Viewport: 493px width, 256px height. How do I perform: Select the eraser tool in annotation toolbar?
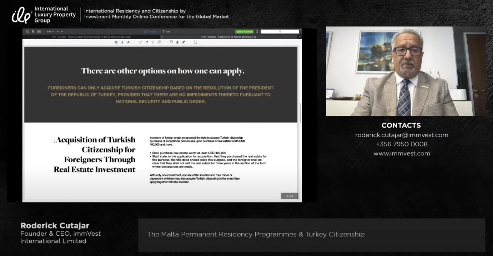[x=147, y=42]
